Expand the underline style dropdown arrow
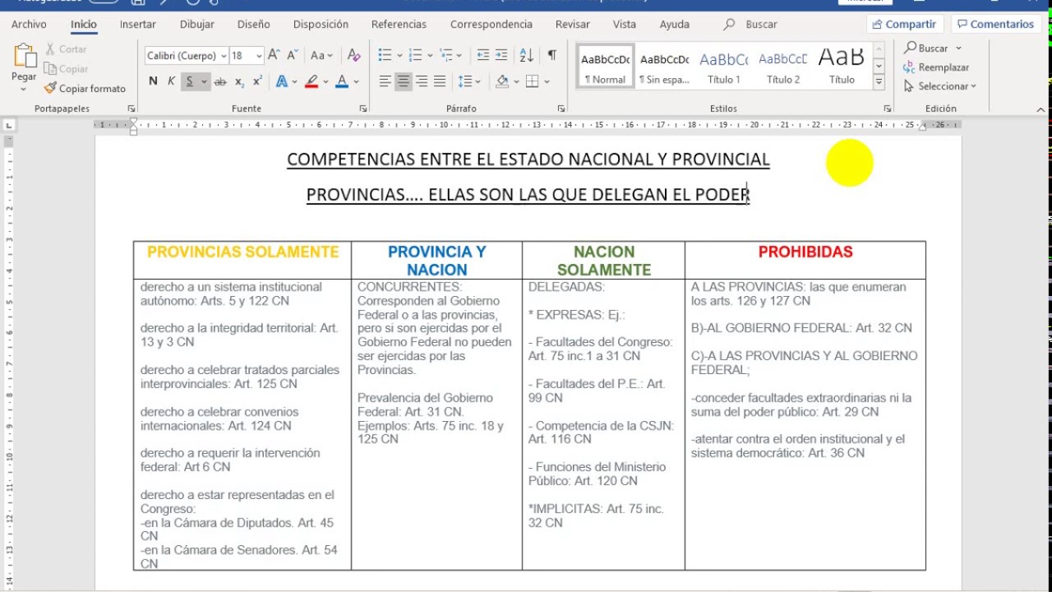 (x=205, y=81)
